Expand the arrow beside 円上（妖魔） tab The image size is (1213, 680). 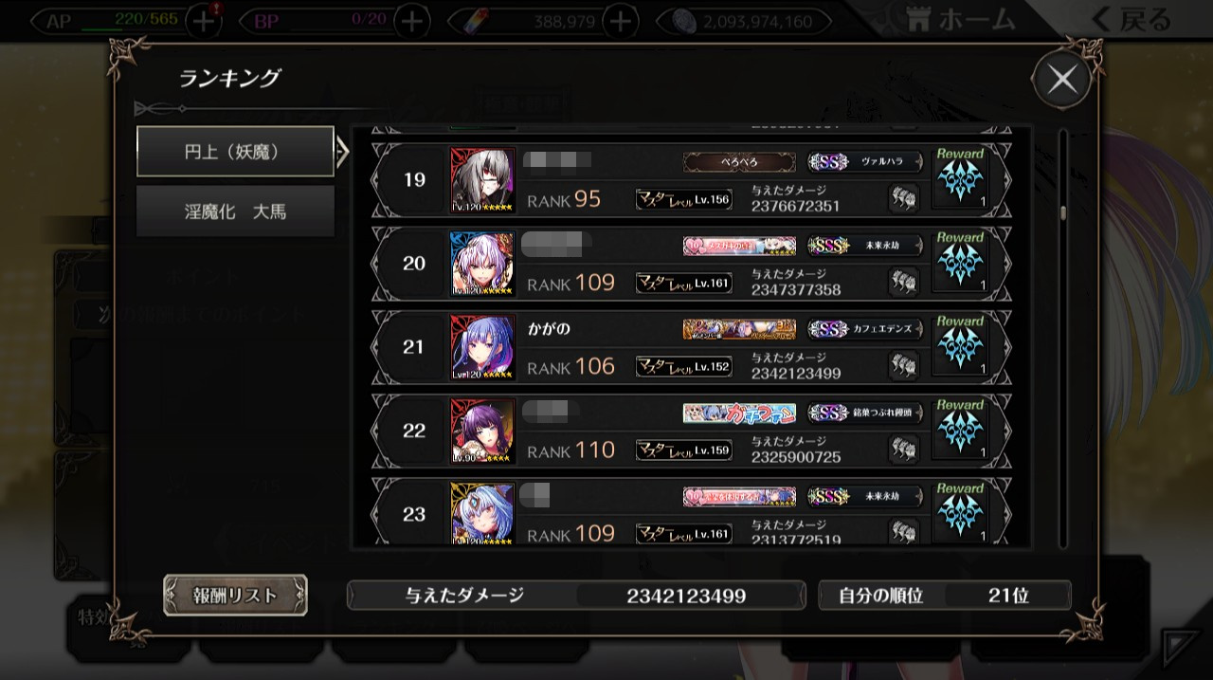click(x=343, y=151)
